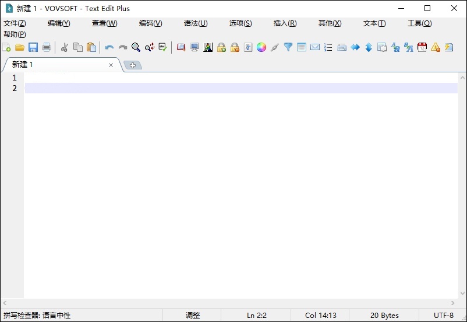Click the text font T icon
Screen dimensions: 467x322
(248, 47)
